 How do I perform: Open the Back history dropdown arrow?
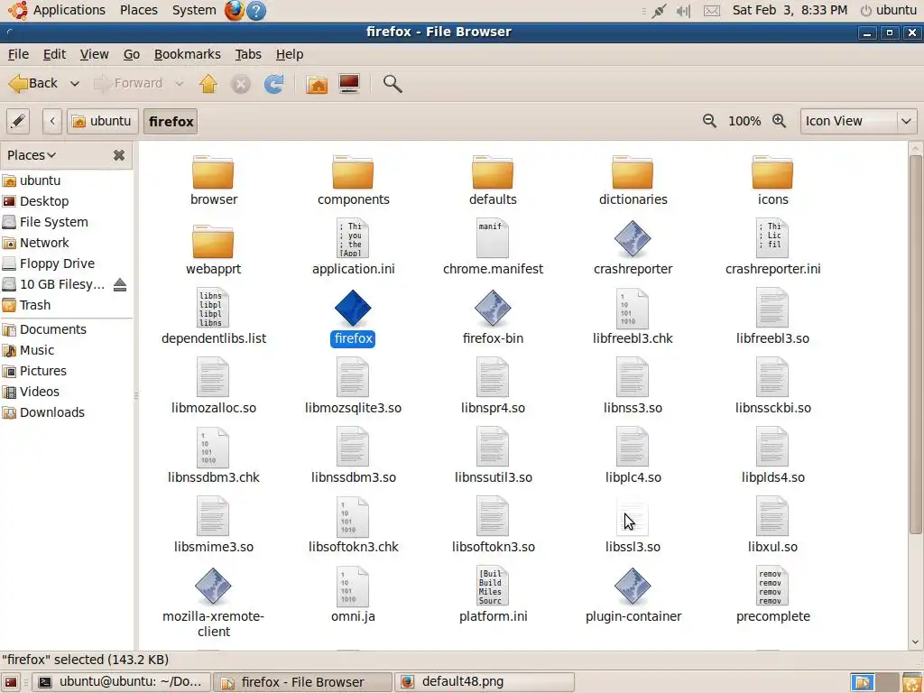click(75, 84)
